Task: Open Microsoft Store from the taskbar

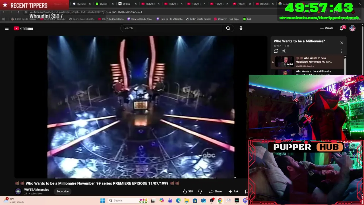Action: tap(195, 200)
